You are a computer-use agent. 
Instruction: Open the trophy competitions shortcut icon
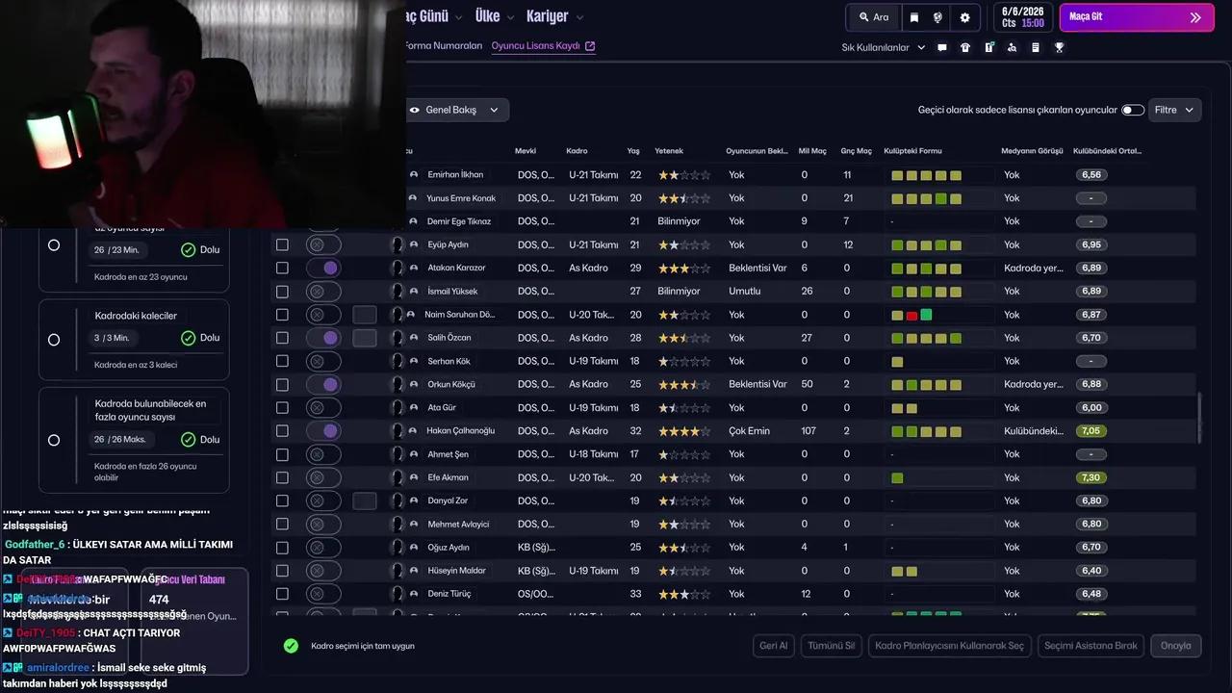(1059, 47)
